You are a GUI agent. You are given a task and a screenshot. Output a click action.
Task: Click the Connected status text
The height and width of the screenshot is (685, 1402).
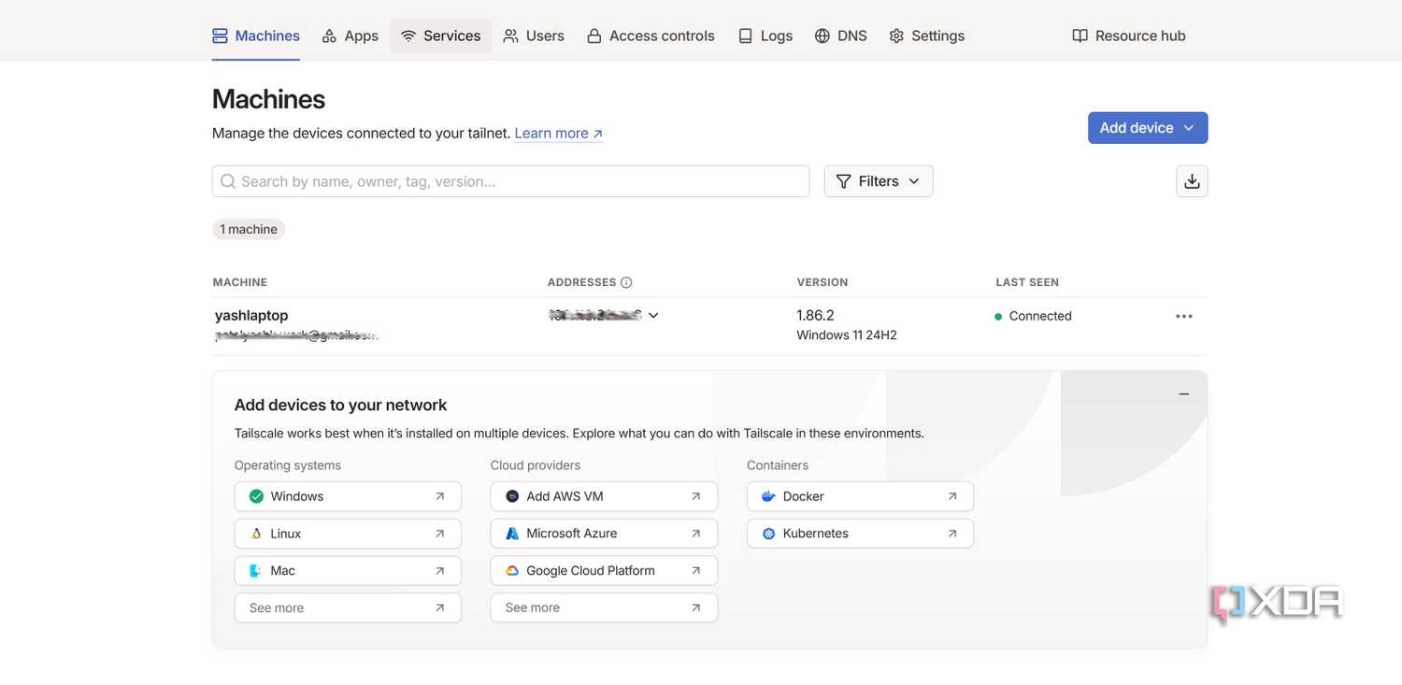pos(1040,316)
